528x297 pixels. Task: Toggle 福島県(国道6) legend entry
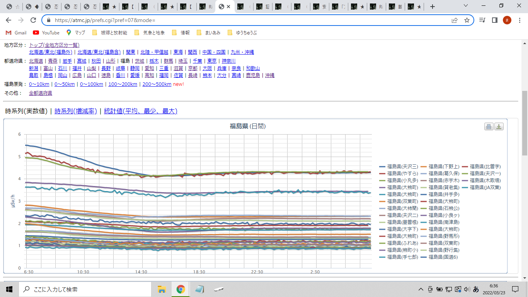pos(439,257)
